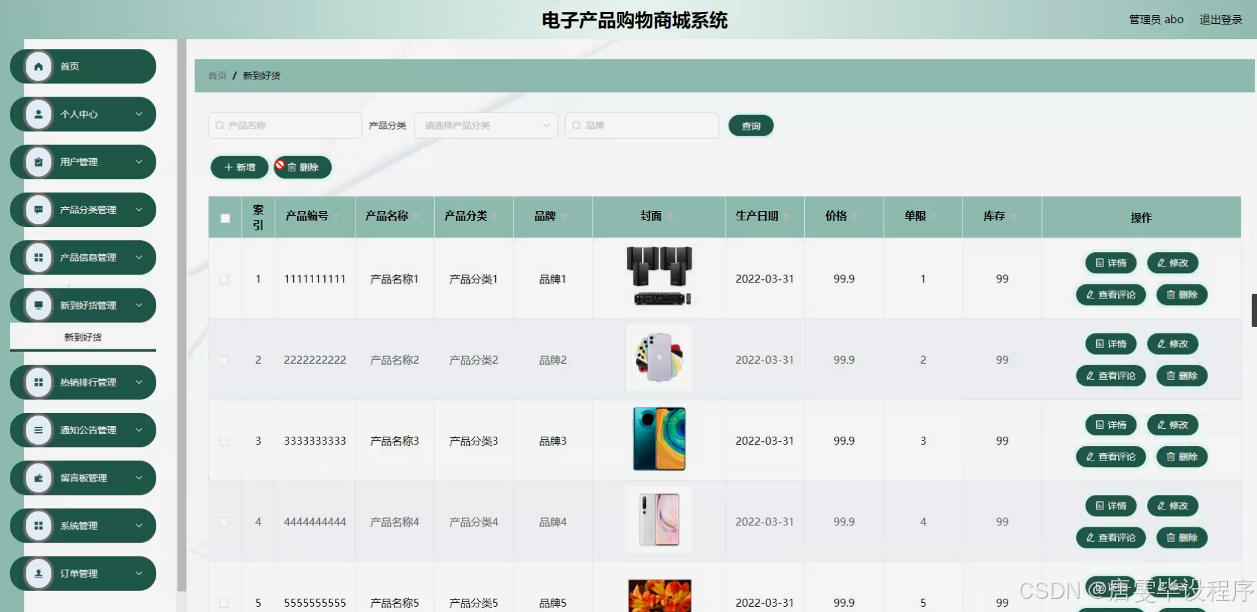The image size is (1257, 612).
Task: Click the icon for 留言板管理
Action: [x=38, y=478]
